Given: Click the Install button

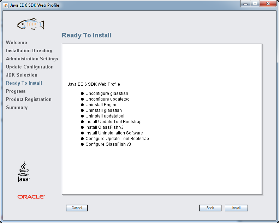Looking at the screenshot, I should (236, 208).
